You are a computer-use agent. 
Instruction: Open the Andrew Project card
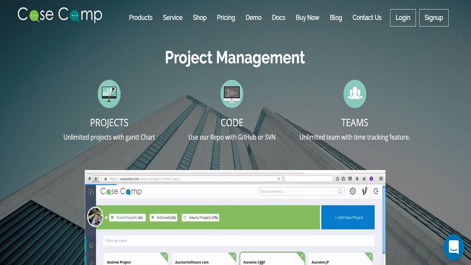(135, 259)
